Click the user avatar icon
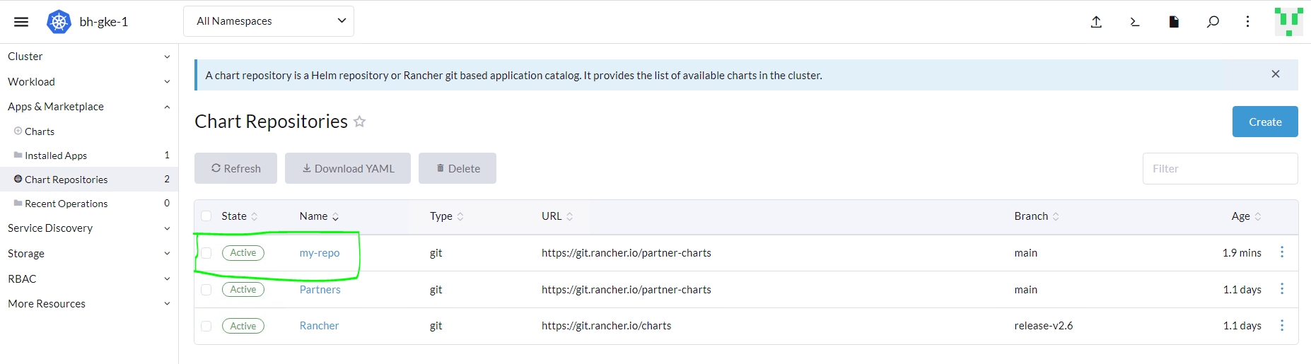Screen dimensions: 1311x364 coord(1288,22)
